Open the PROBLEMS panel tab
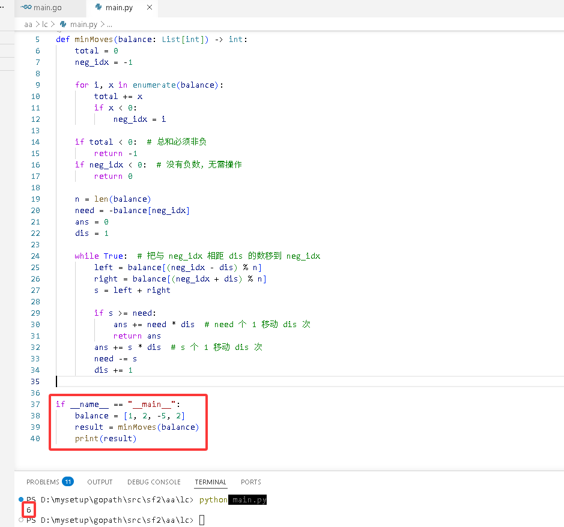Image resolution: width=564 pixels, height=527 pixels. pos(43,482)
